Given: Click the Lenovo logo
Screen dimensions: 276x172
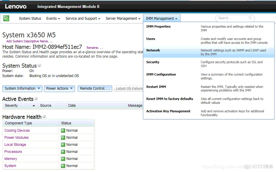Looking at the screenshot, I should (x=16, y=6).
